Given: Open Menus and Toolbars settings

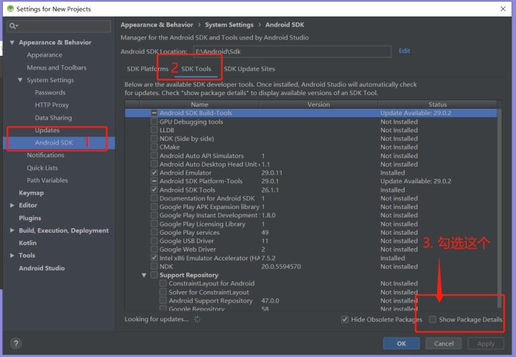Looking at the screenshot, I should click(x=57, y=67).
